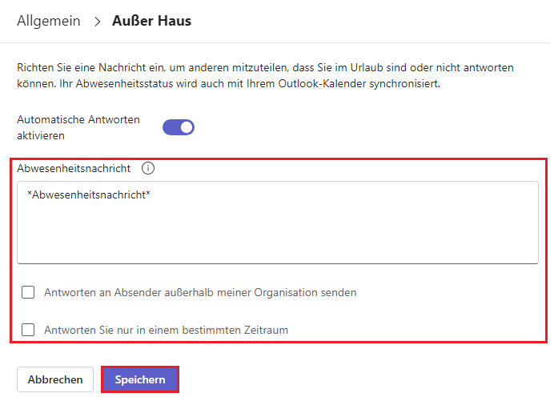Enable replies to senders outside organization checkbox
This screenshot has height=401, width=558.
(x=28, y=292)
